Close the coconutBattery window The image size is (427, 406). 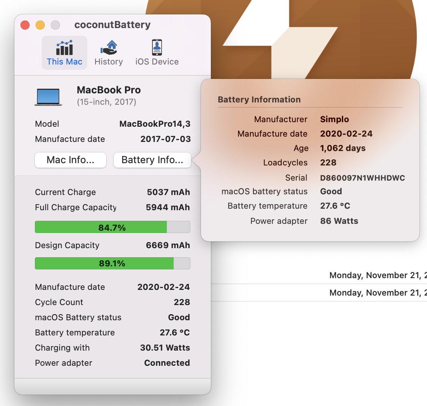point(25,25)
